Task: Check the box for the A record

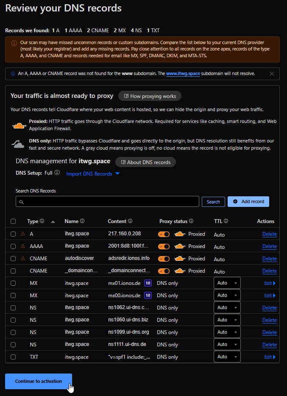Action: click(13, 234)
